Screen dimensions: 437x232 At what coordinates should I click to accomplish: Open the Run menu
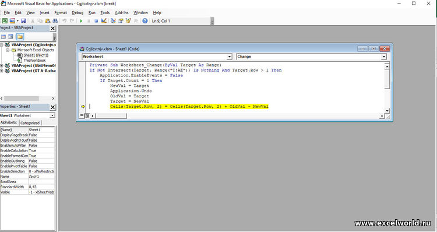[91, 13]
